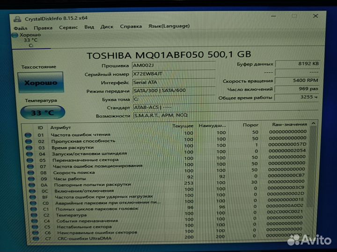Click the Порог column header

click(x=250, y=125)
